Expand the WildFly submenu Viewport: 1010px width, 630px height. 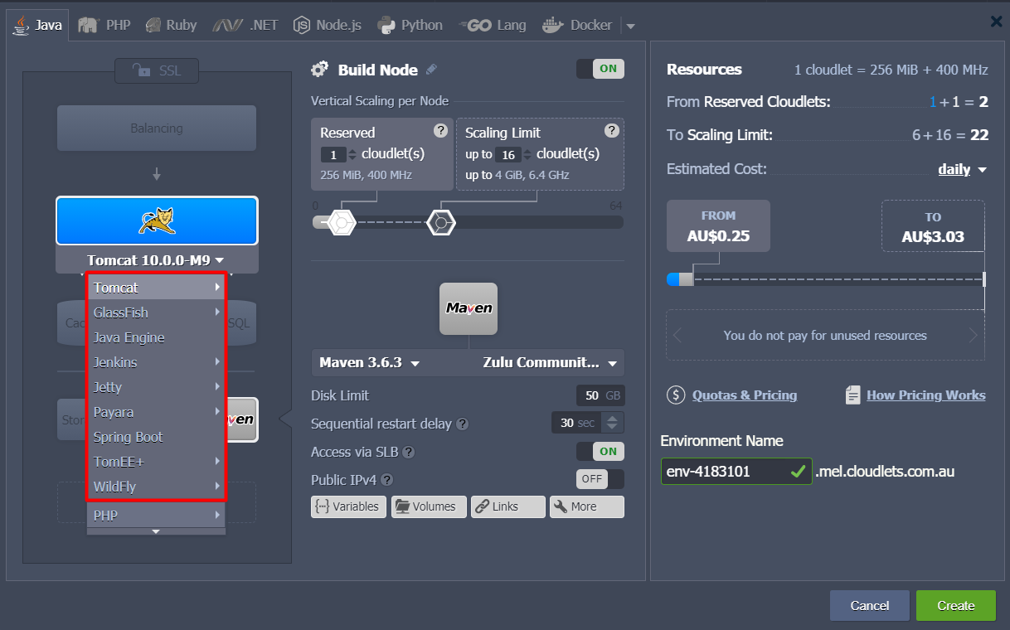156,487
